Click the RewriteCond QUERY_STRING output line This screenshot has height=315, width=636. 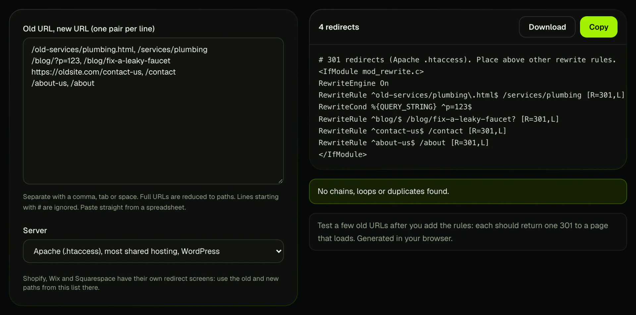coord(395,107)
